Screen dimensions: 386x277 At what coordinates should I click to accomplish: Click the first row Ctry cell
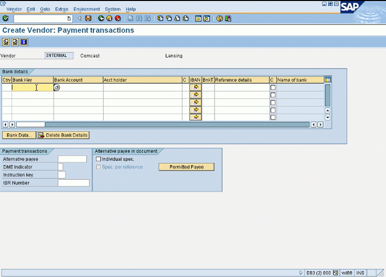click(x=7, y=87)
